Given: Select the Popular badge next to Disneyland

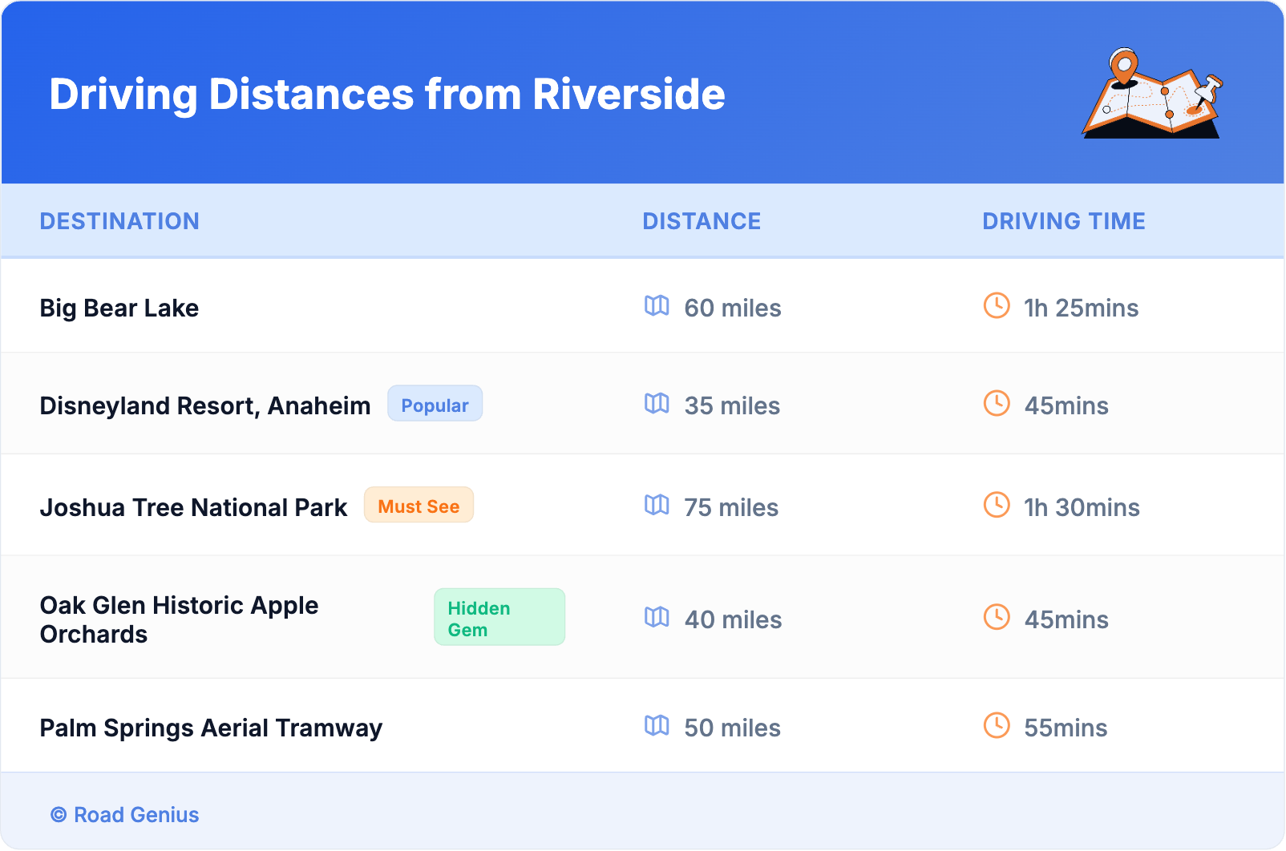Looking at the screenshot, I should coord(435,405).
